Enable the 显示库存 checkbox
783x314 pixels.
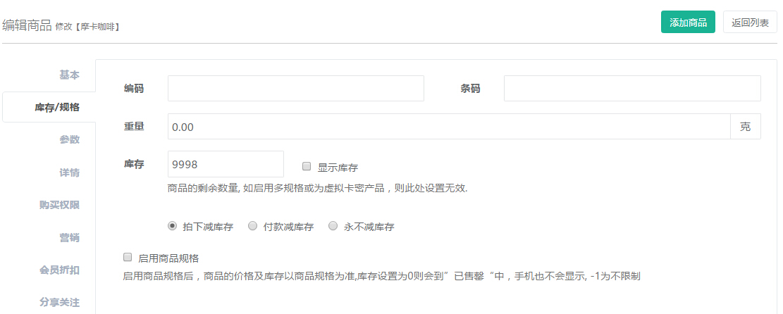coord(307,167)
